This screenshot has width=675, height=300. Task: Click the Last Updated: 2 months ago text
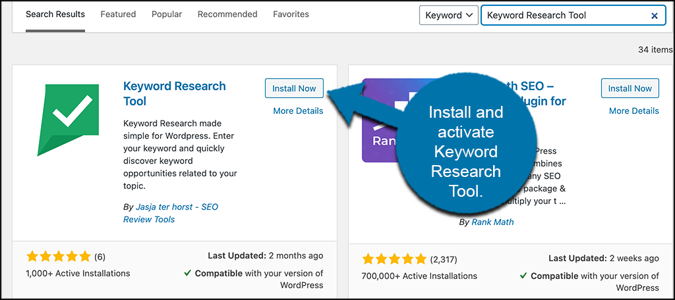pyautogui.click(x=265, y=256)
